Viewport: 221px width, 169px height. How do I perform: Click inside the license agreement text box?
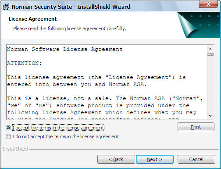[107, 82]
